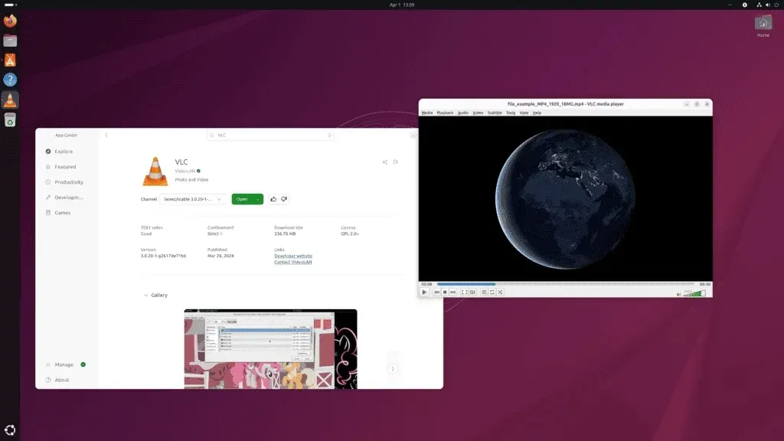Give VLC a thumbs down

[x=284, y=199]
